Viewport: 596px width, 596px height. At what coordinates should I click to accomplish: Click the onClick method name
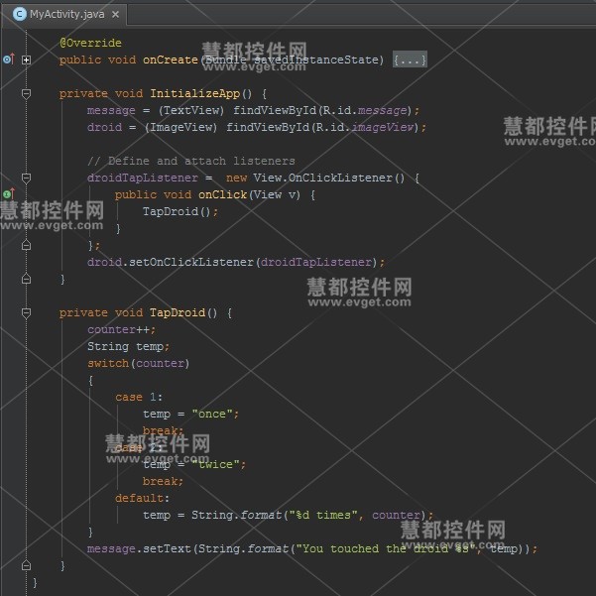point(223,194)
